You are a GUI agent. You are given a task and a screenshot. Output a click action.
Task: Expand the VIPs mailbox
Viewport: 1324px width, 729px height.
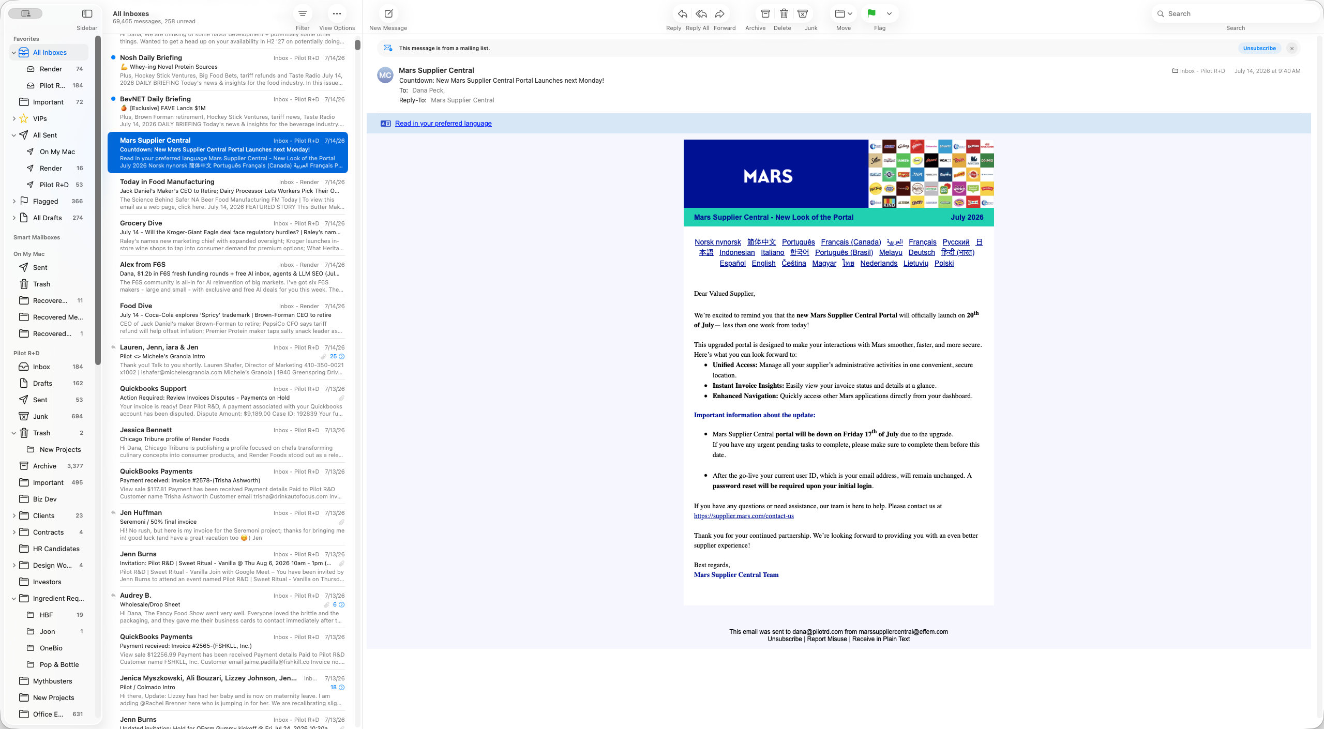point(14,119)
